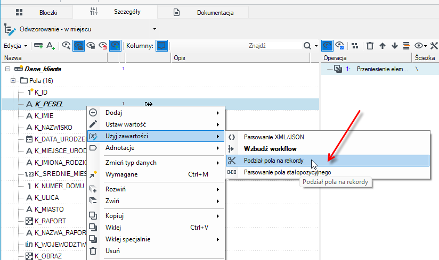This screenshot has width=439, height=260.
Task: Toggle the highlighted eye filter in operations toolbar
Action: tap(327, 46)
